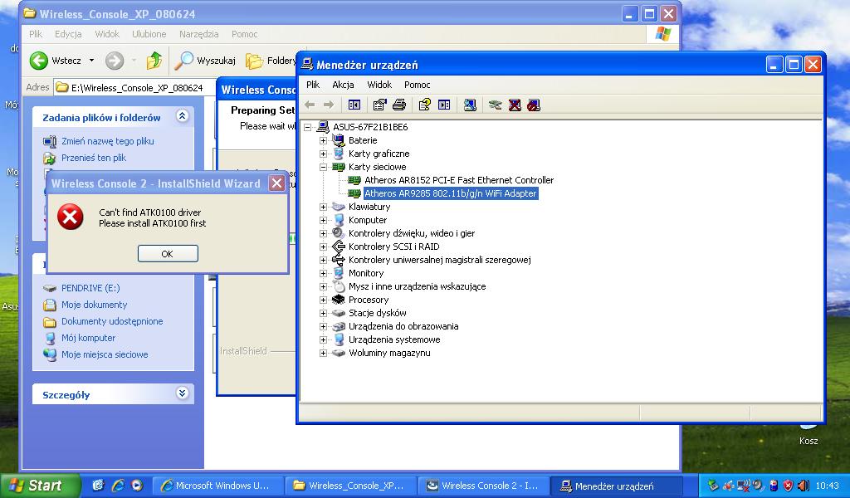850x498 pixels.
Task: Open Moje dokumenty link
Action: point(95,305)
